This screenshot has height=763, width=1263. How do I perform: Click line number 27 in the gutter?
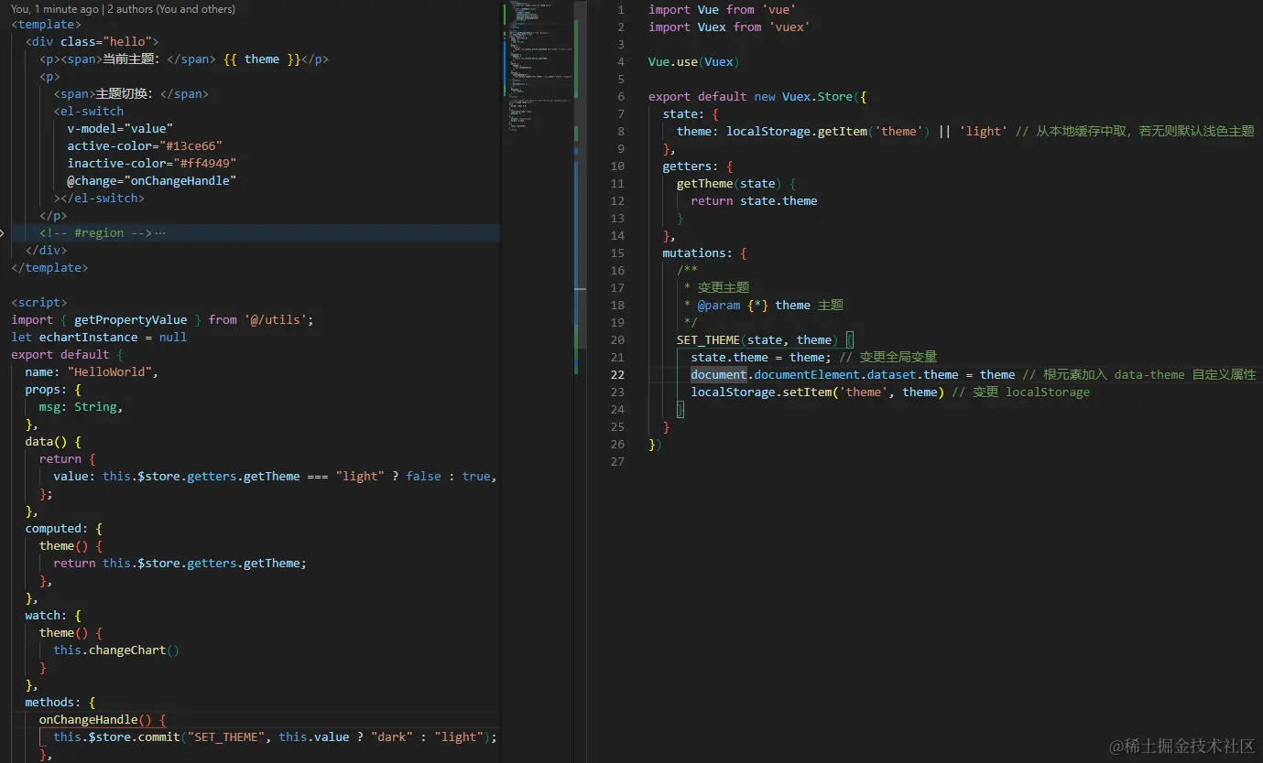[617, 462]
